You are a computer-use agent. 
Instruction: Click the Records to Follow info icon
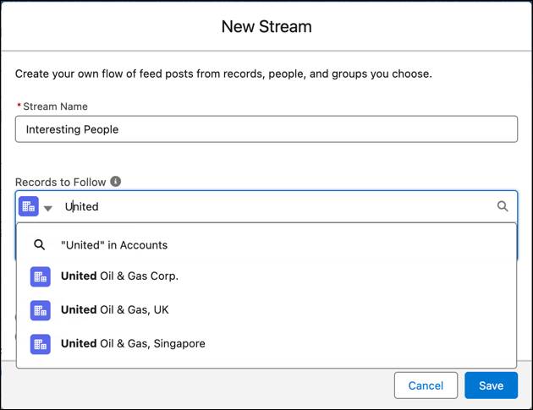tap(116, 182)
